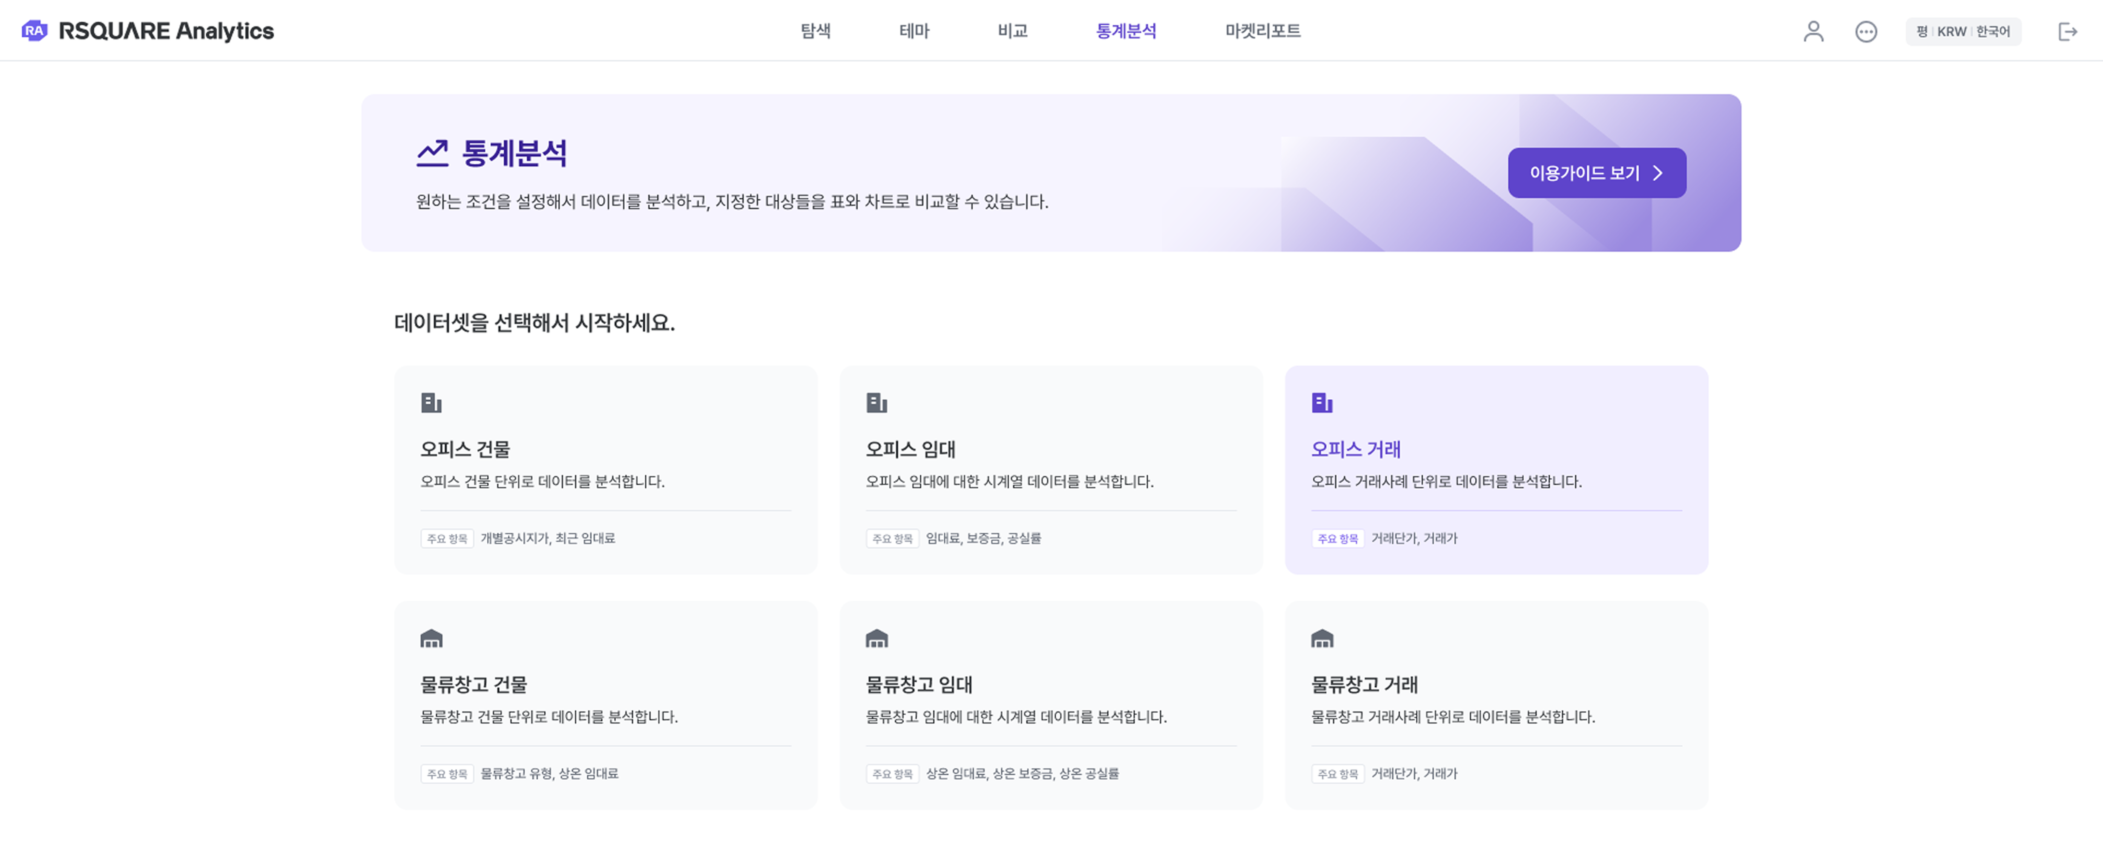Select the 오피스 거래 dataset title
The image size is (2103, 868).
tap(1355, 449)
